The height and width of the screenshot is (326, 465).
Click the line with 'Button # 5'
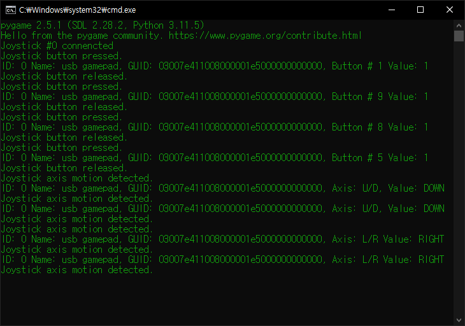point(215,157)
